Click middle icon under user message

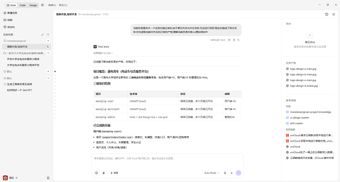(x=234, y=40)
